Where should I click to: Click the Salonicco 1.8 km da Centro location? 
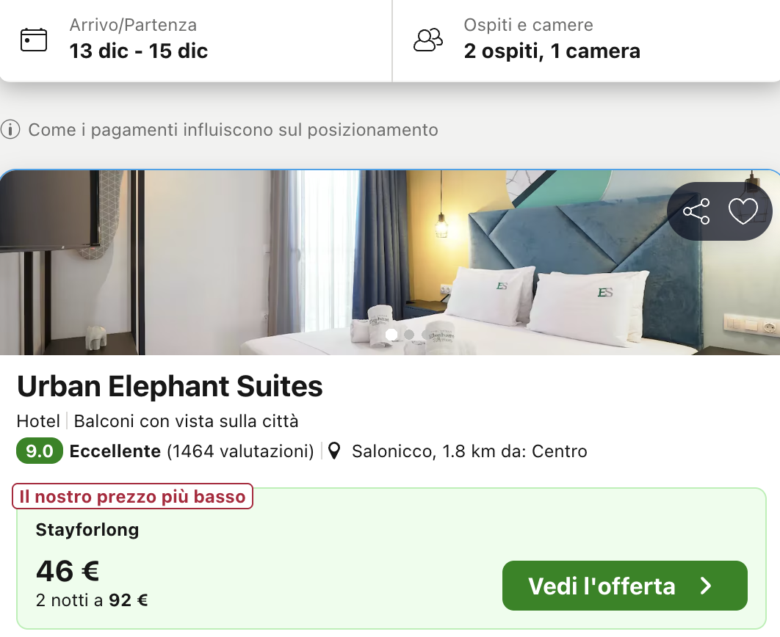tap(469, 451)
